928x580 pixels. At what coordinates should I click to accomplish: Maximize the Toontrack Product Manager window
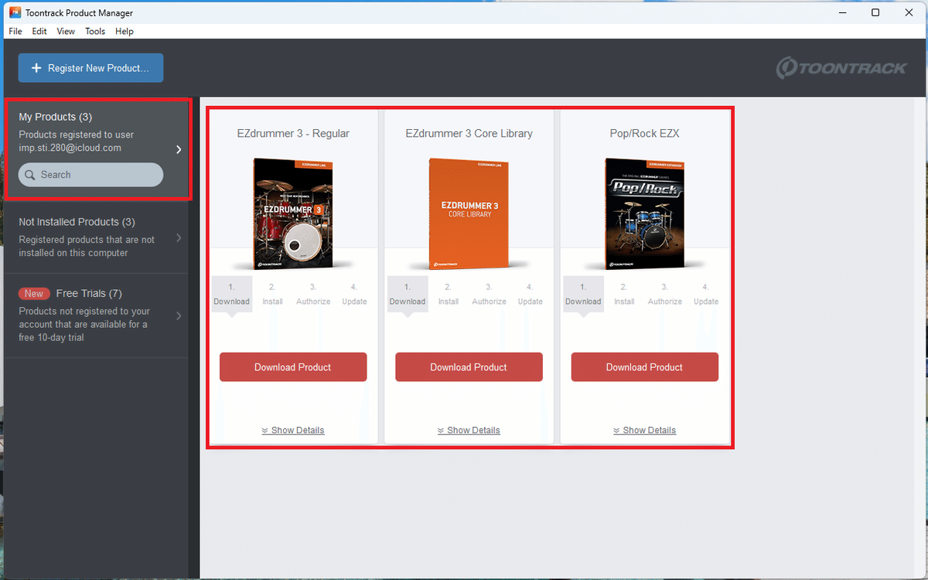coord(875,12)
